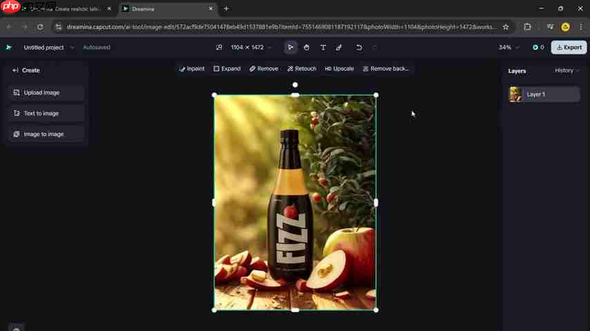Click the FIZZ bottle image on canvas
Screen dimensions: 590x331
295,203
